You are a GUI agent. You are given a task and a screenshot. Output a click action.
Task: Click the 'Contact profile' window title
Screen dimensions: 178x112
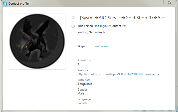pos(18,4)
